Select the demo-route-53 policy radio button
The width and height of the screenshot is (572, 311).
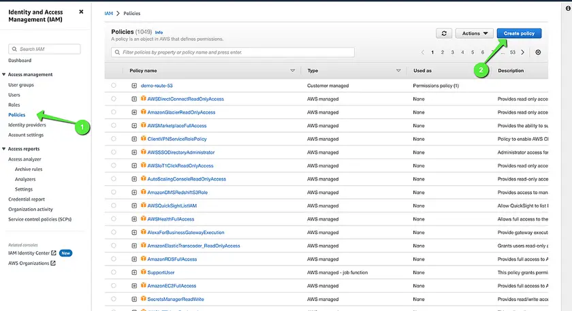point(114,85)
